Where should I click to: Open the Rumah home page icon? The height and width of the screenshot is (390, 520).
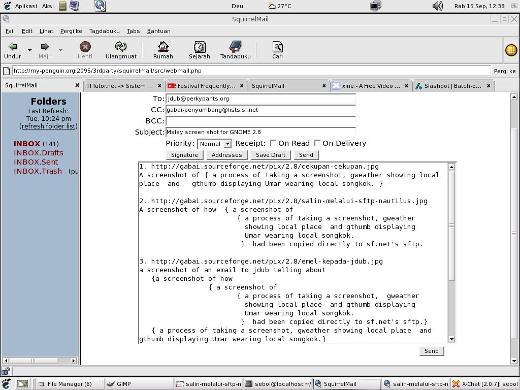163,47
